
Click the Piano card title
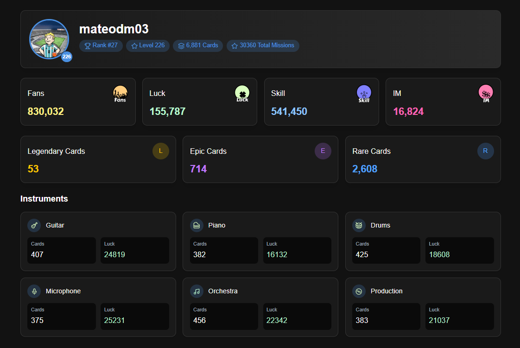217,225
